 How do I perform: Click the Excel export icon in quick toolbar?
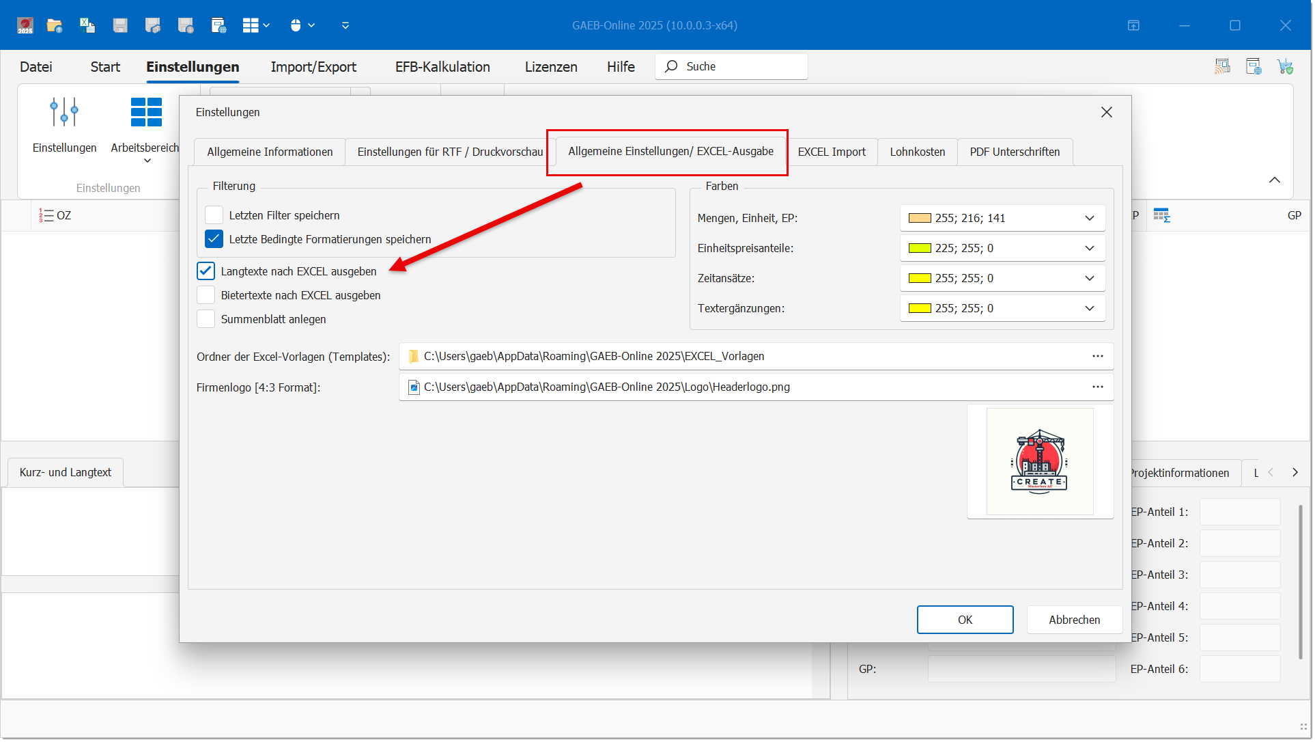[x=87, y=25]
